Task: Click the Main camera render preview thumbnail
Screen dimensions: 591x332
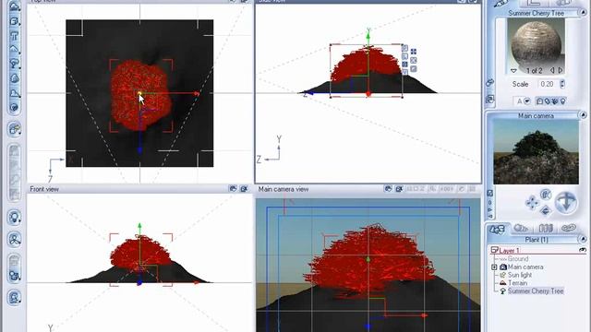Action: point(536,152)
